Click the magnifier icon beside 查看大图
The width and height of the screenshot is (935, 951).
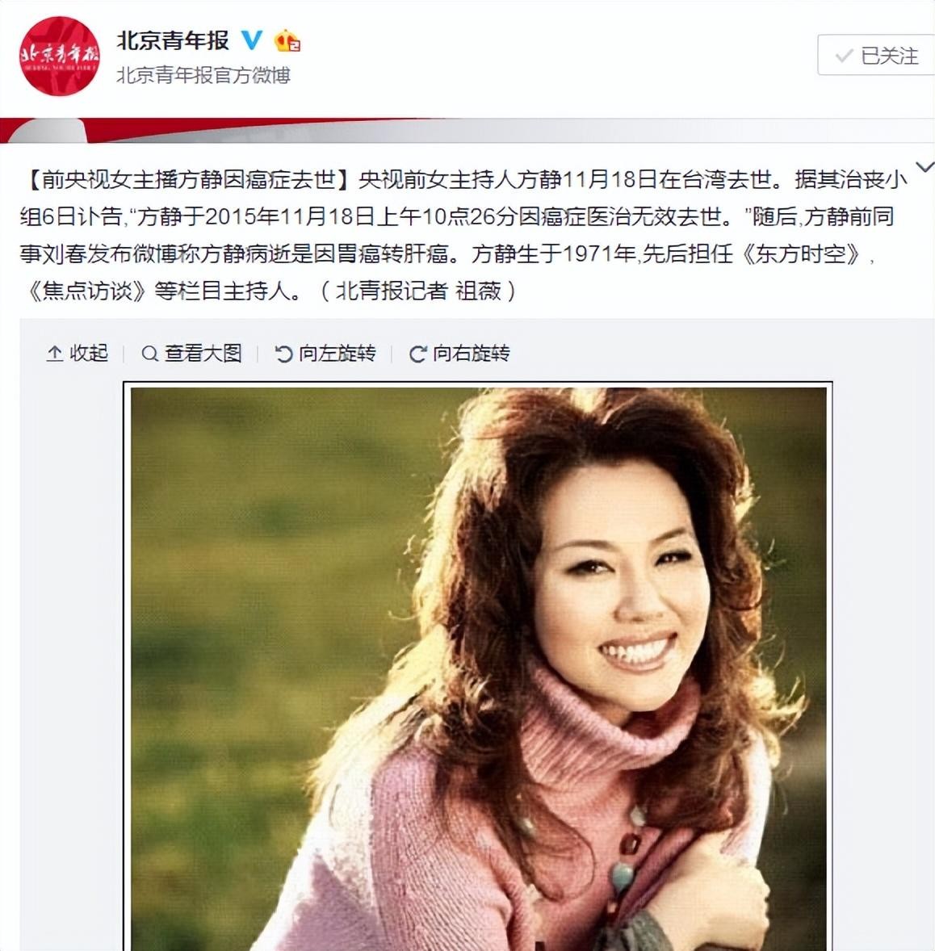point(149,354)
